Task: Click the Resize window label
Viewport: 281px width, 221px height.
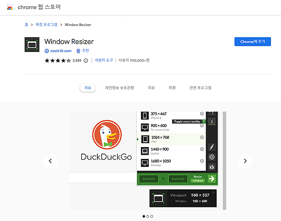Action: click(x=198, y=179)
